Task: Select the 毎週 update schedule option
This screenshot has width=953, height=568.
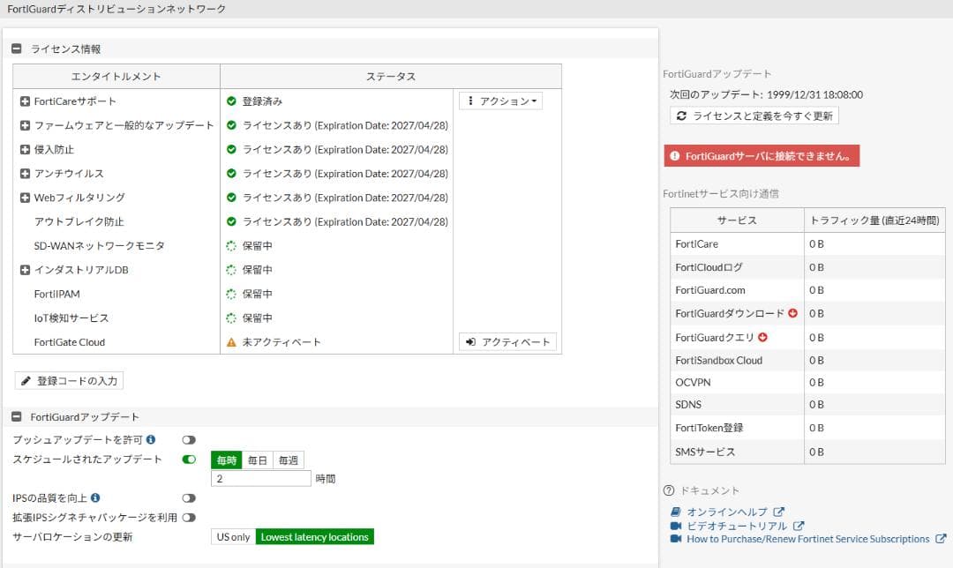Action: pos(289,460)
